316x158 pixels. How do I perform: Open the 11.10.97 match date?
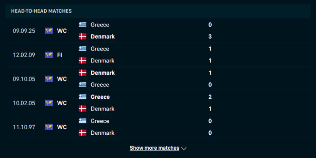(24, 127)
